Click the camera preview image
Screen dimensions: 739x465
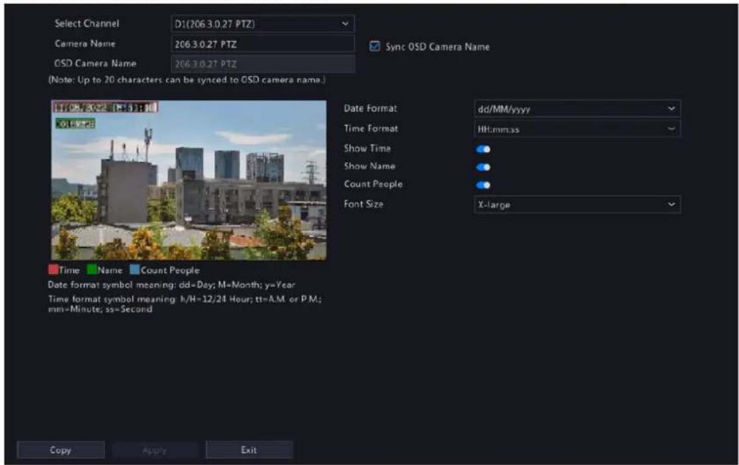pos(189,180)
